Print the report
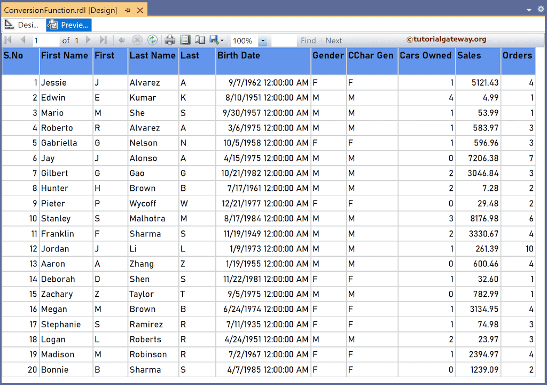The height and width of the screenshot is (385, 547). pos(170,40)
